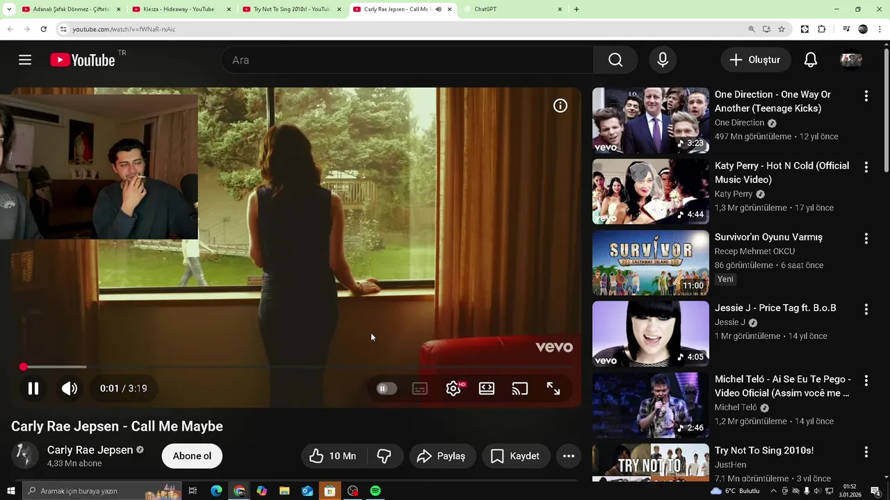Open Microsoft Edge from the taskbar
This screenshot has width=890, height=500.
pyautogui.click(x=216, y=491)
